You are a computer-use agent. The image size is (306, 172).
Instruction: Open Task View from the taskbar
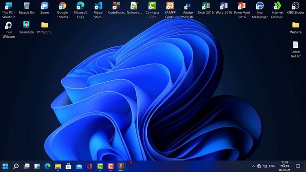[27, 166]
